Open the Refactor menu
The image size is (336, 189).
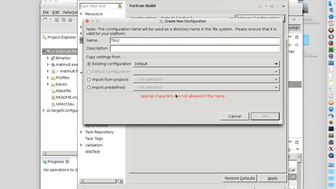70,13
